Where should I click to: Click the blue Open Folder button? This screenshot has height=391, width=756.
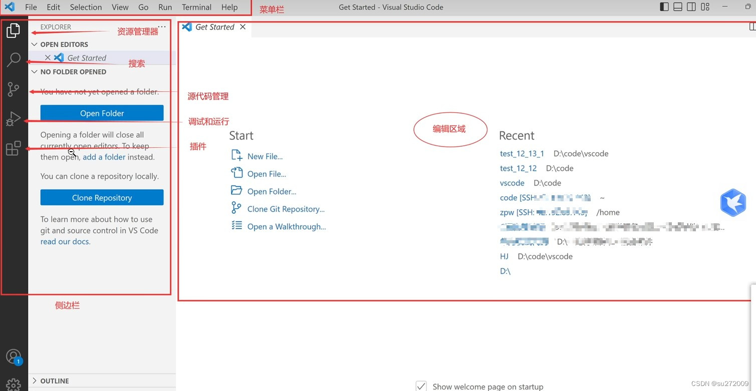tap(102, 113)
